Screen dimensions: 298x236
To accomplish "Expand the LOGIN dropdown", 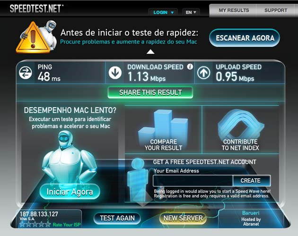I will (163, 13).
